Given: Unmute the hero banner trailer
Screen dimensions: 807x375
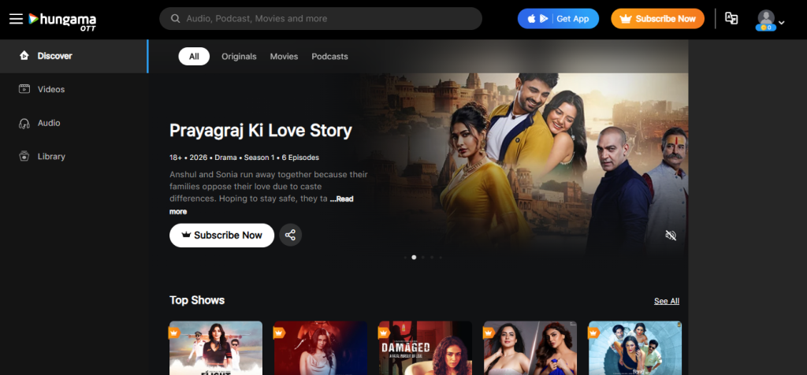Looking at the screenshot, I should pyautogui.click(x=671, y=236).
